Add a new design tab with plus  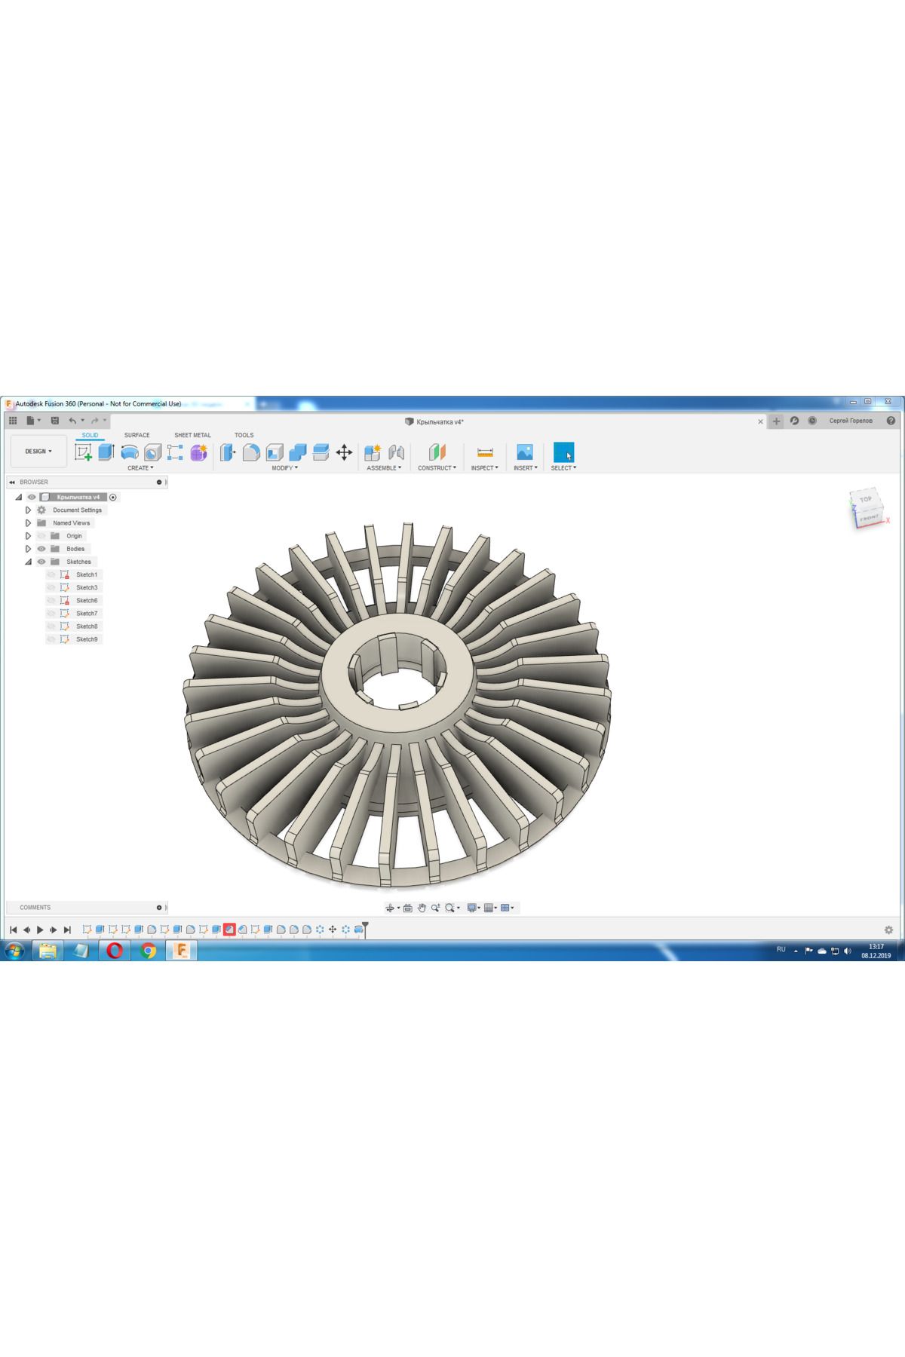point(776,421)
